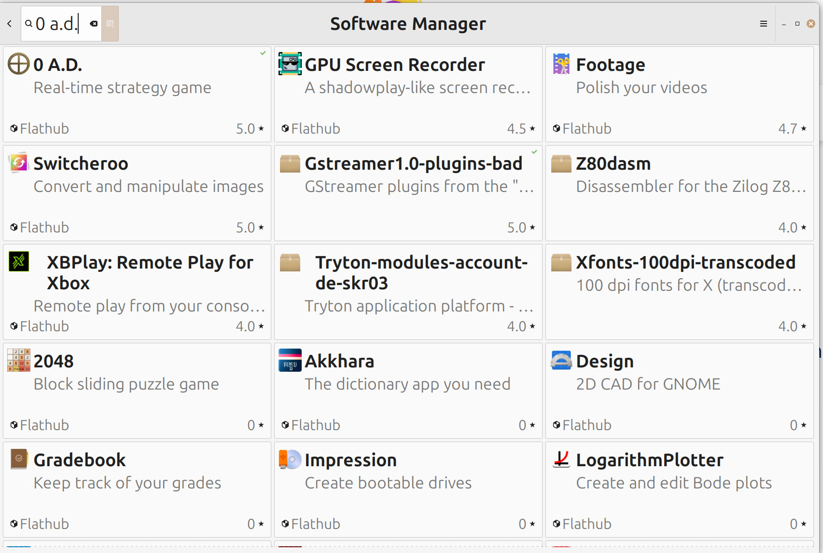The width and height of the screenshot is (823, 553).
Task: Select the Impression title
Action: 351,460
